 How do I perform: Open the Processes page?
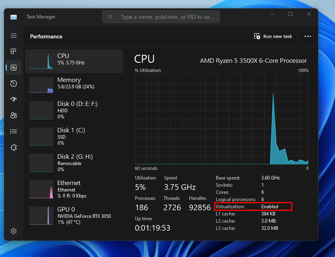13,51
